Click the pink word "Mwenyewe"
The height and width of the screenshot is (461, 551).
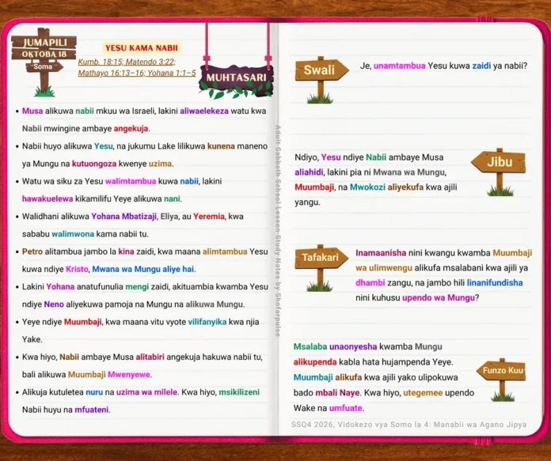(129, 374)
